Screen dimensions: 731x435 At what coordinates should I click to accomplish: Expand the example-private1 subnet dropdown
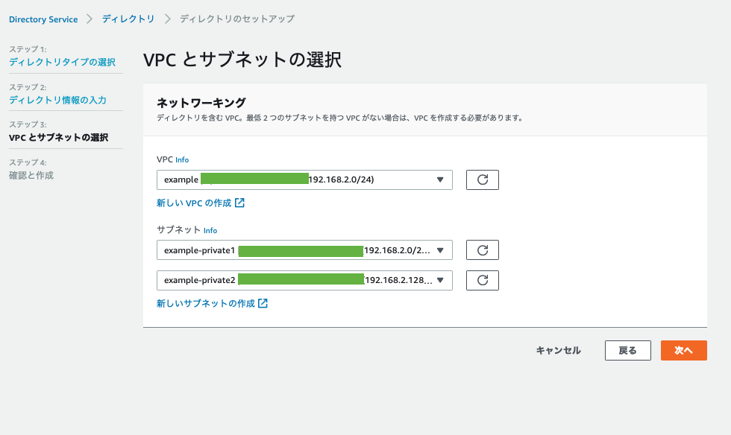pos(304,250)
